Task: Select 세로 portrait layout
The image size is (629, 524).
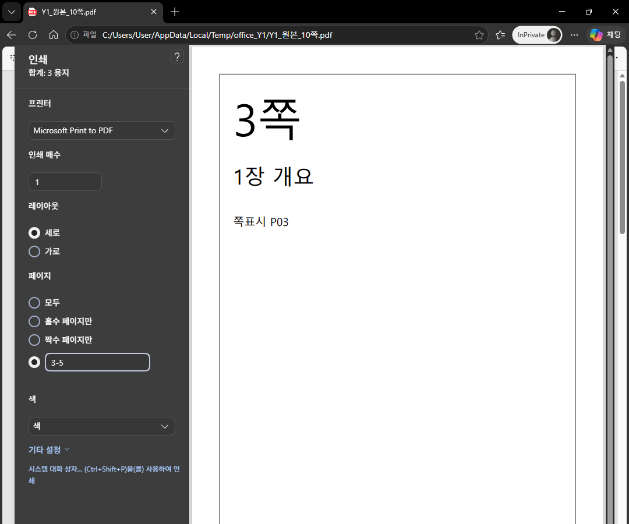Action: [x=34, y=233]
